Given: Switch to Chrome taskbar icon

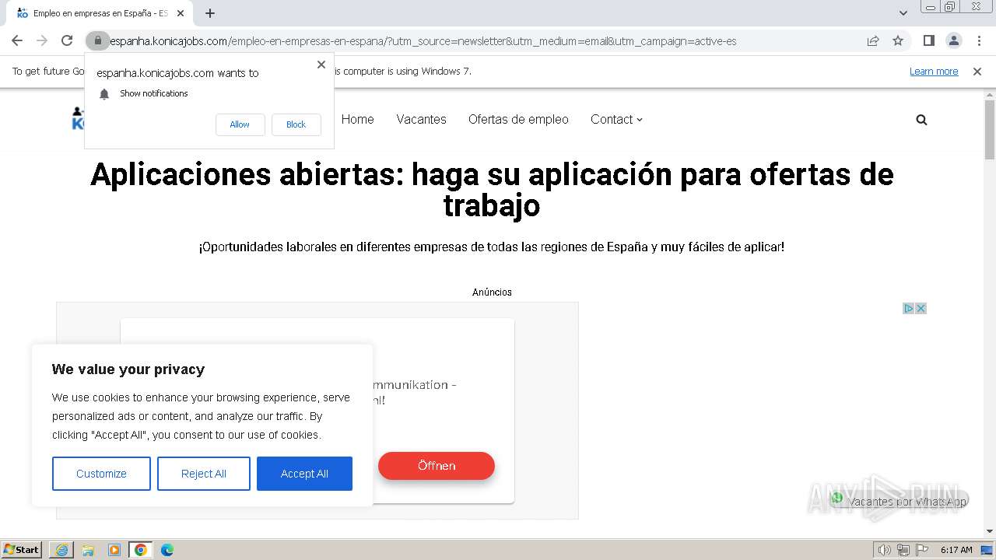Looking at the screenshot, I should pyautogui.click(x=141, y=550).
